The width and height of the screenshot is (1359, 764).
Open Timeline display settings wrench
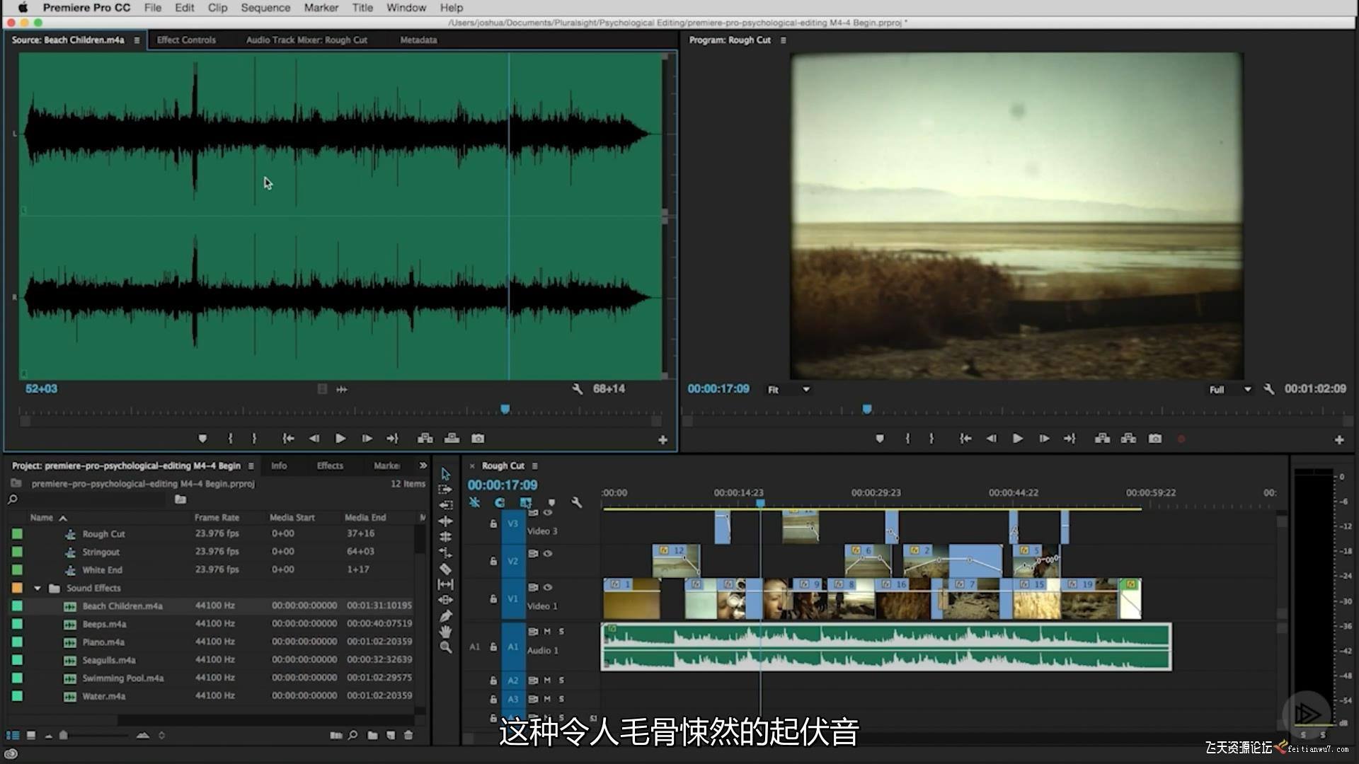point(577,502)
